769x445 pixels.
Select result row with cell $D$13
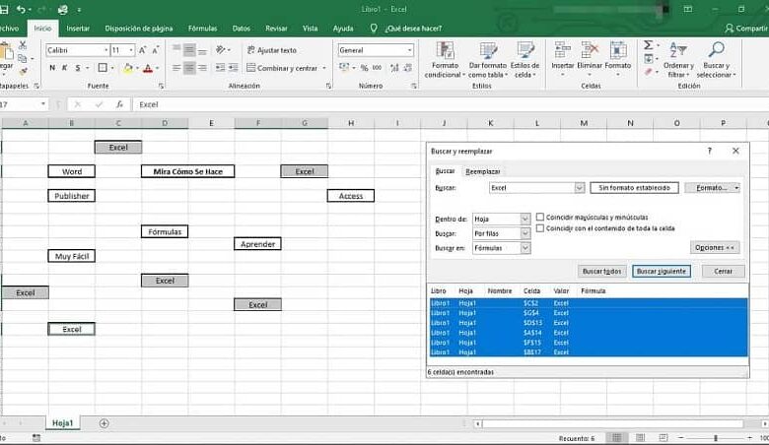pyautogui.click(x=589, y=323)
